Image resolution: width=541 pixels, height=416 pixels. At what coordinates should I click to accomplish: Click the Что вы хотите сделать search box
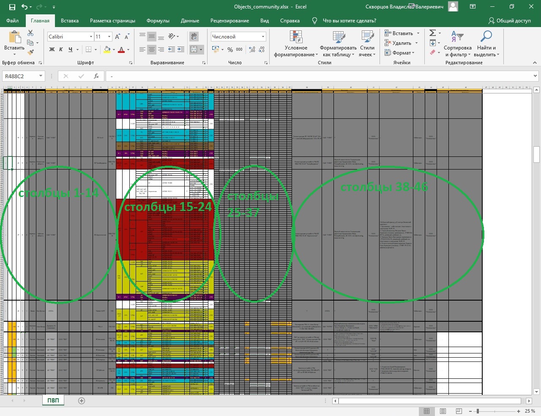[x=349, y=21]
